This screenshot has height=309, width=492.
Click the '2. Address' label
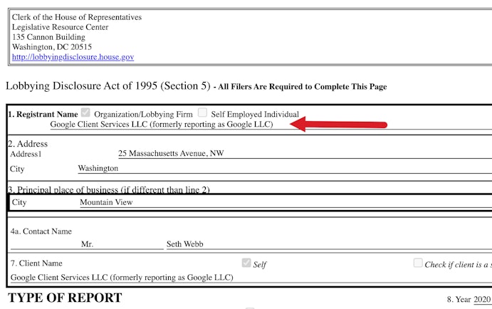point(28,144)
